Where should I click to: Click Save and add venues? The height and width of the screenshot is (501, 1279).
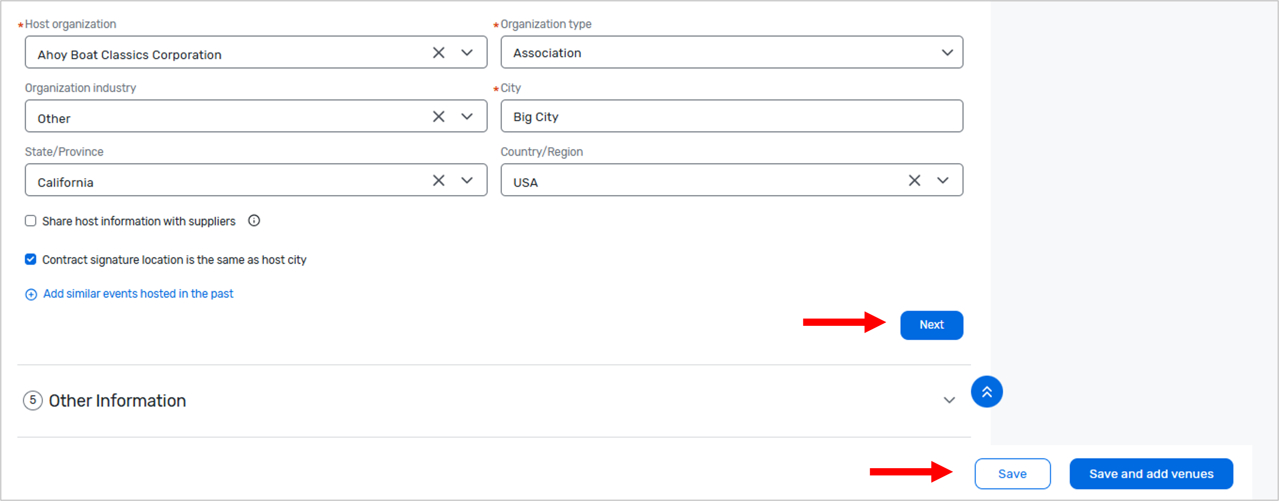click(x=1151, y=474)
